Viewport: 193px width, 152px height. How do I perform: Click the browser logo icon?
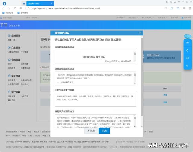[5, 4]
